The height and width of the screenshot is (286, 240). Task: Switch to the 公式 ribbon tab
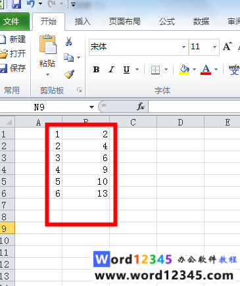167,22
